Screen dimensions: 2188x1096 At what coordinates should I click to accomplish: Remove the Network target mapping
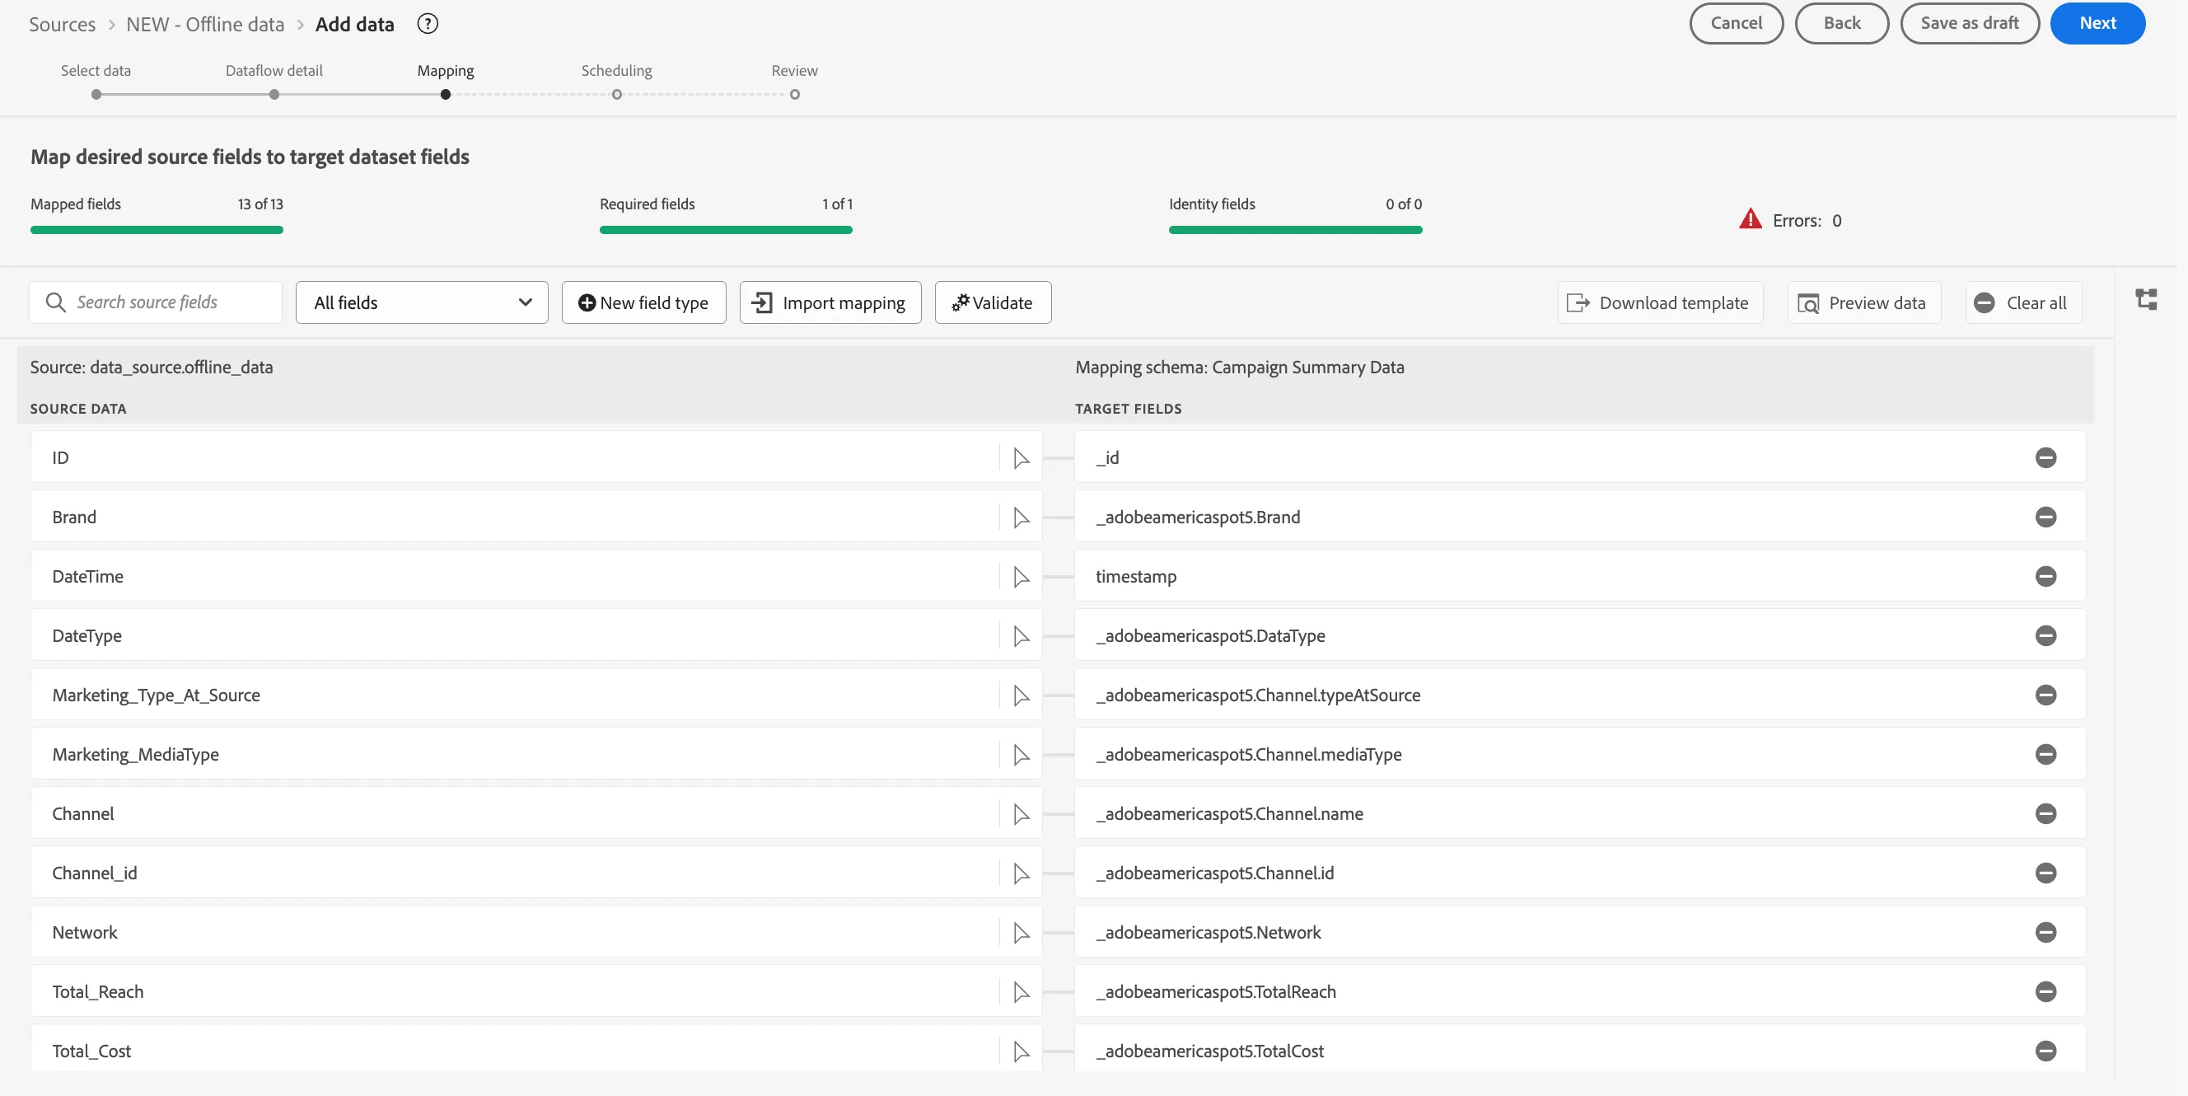pyautogui.click(x=2045, y=933)
